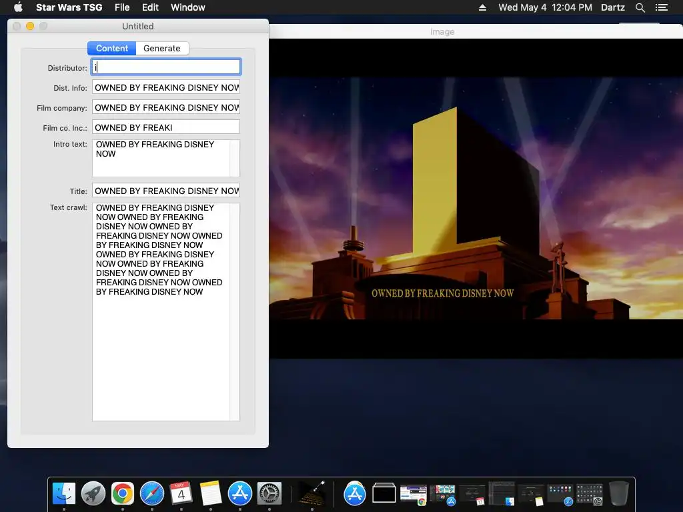
Task: Open Spotlight search magnifier
Action: click(x=640, y=7)
